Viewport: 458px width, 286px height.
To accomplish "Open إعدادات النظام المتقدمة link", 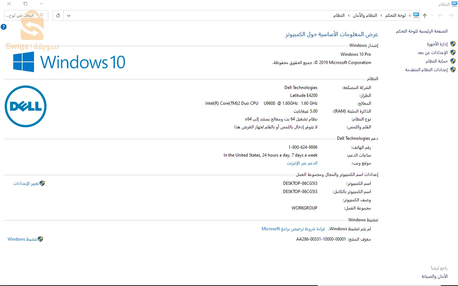I will [427, 70].
